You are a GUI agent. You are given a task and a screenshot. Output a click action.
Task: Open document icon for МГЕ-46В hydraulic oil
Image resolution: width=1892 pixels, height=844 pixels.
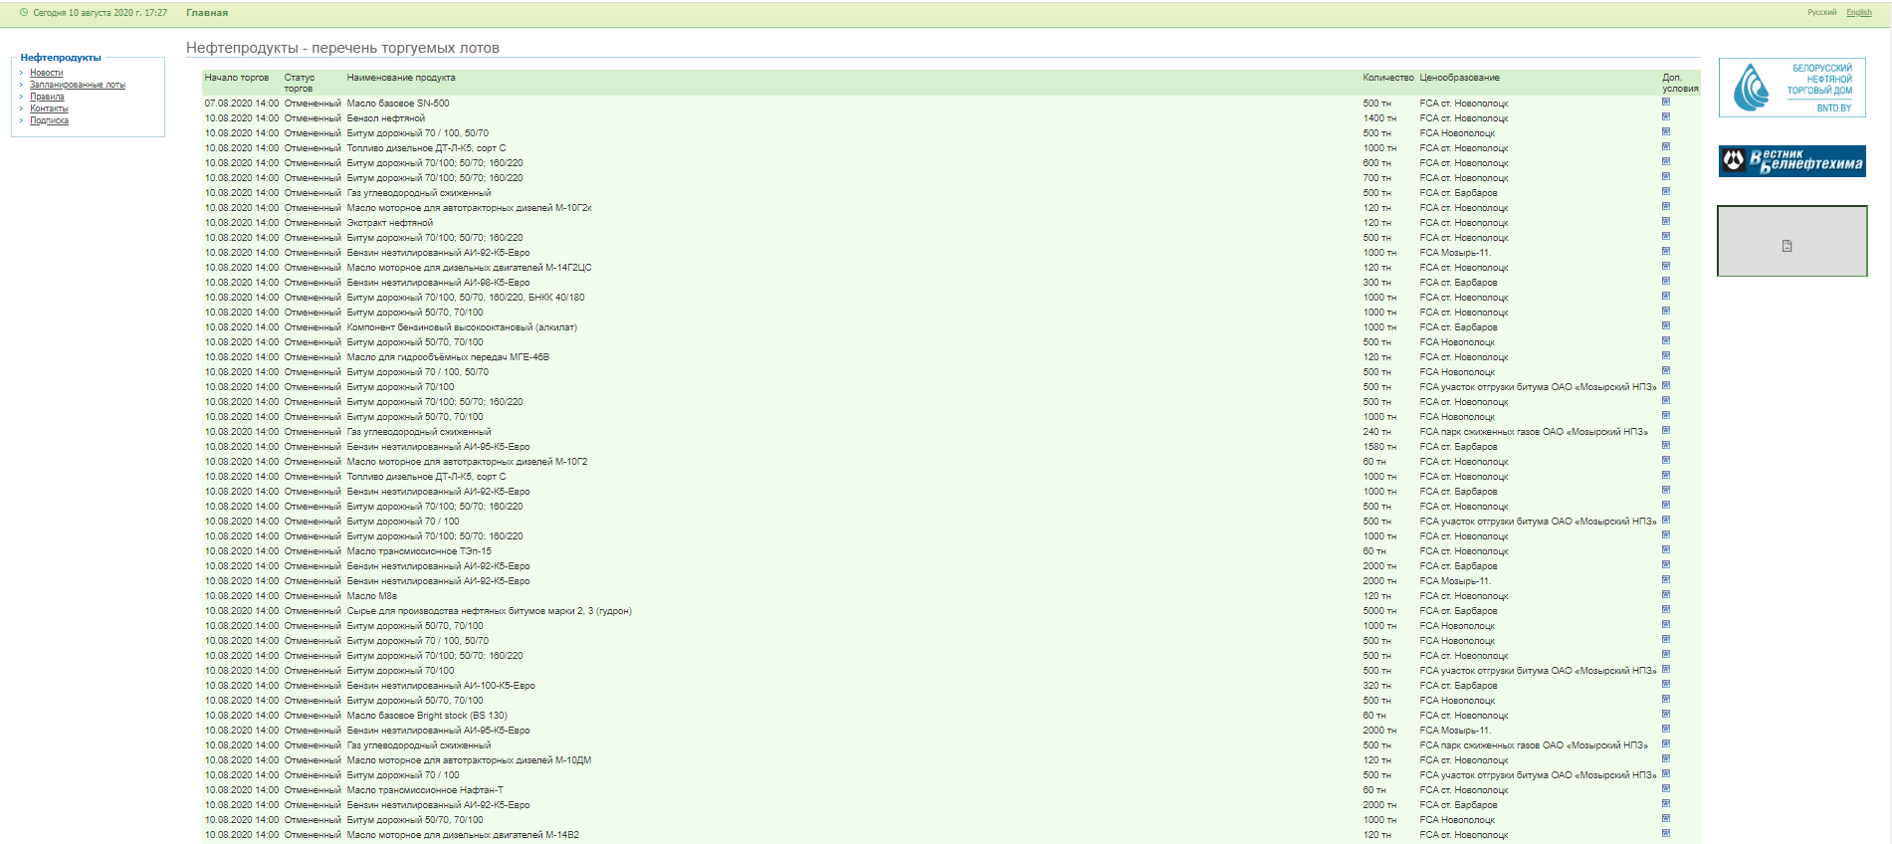(1665, 355)
